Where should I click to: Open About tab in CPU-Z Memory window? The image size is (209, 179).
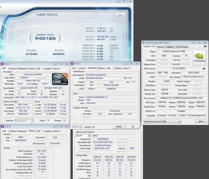(x=56, y=131)
